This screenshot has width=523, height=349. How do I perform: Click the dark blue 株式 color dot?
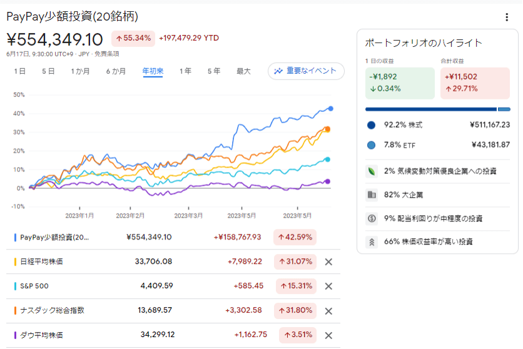click(372, 125)
